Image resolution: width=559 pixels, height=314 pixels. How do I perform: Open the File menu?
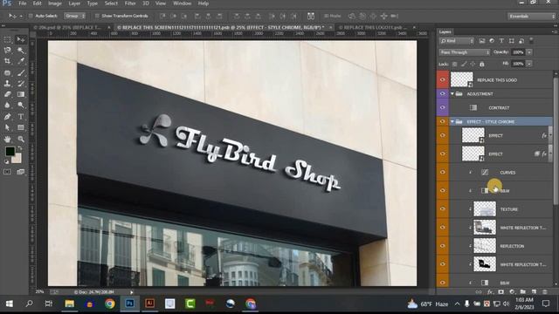23,3
